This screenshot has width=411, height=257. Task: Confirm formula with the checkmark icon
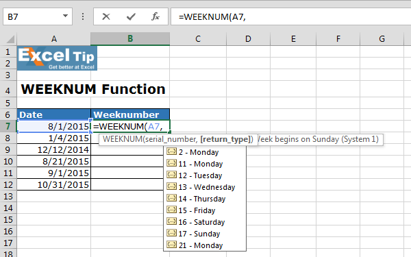point(131,16)
